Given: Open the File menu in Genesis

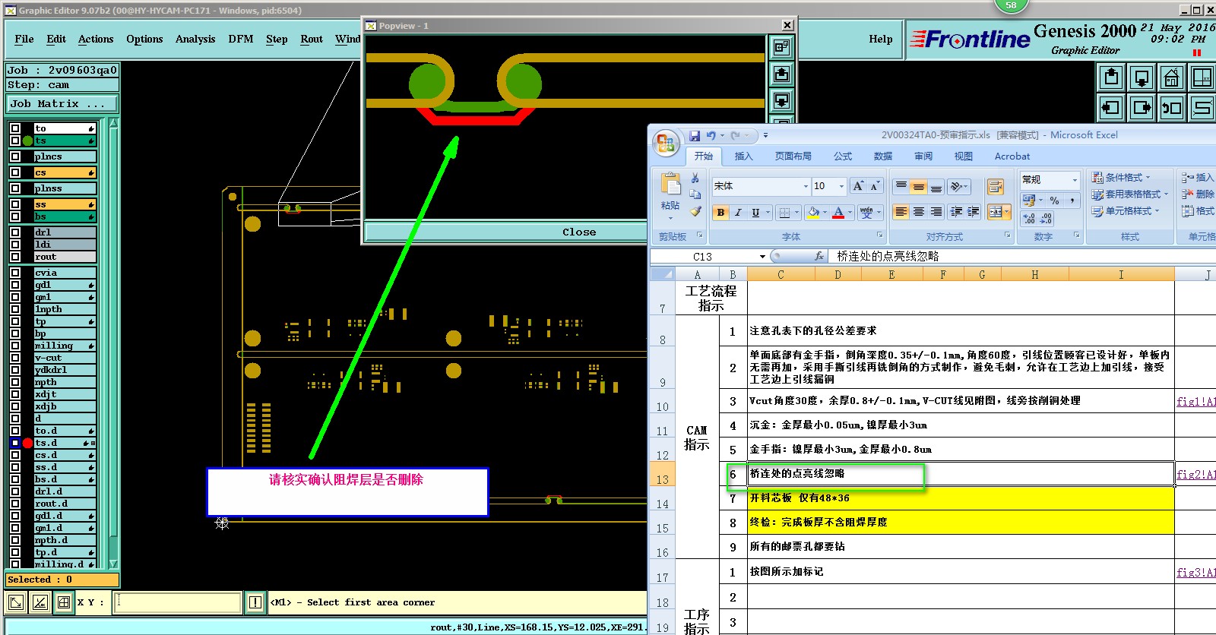Looking at the screenshot, I should 24,39.
